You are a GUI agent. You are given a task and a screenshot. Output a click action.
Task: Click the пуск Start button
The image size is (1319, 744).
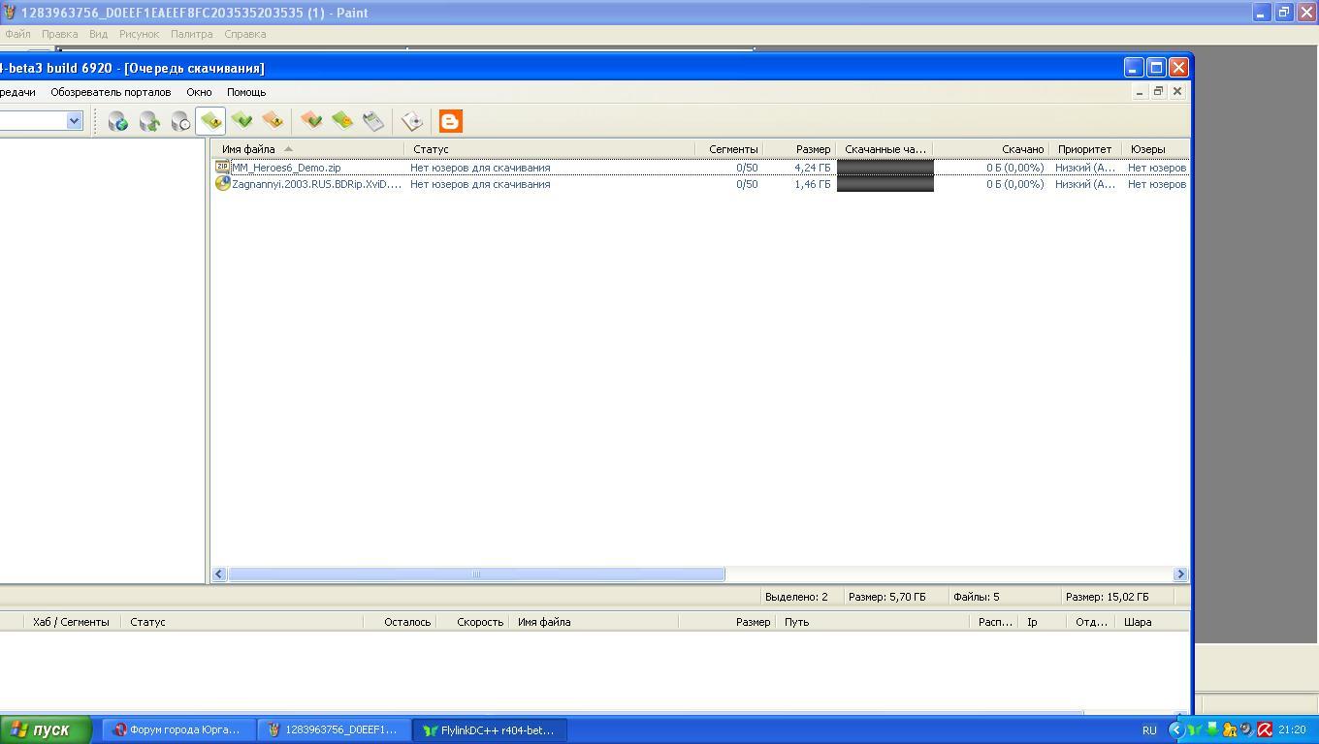tap(46, 729)
